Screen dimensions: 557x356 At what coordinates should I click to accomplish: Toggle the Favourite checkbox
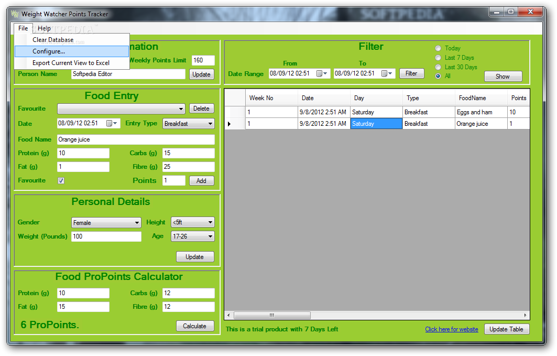(61, 180)
